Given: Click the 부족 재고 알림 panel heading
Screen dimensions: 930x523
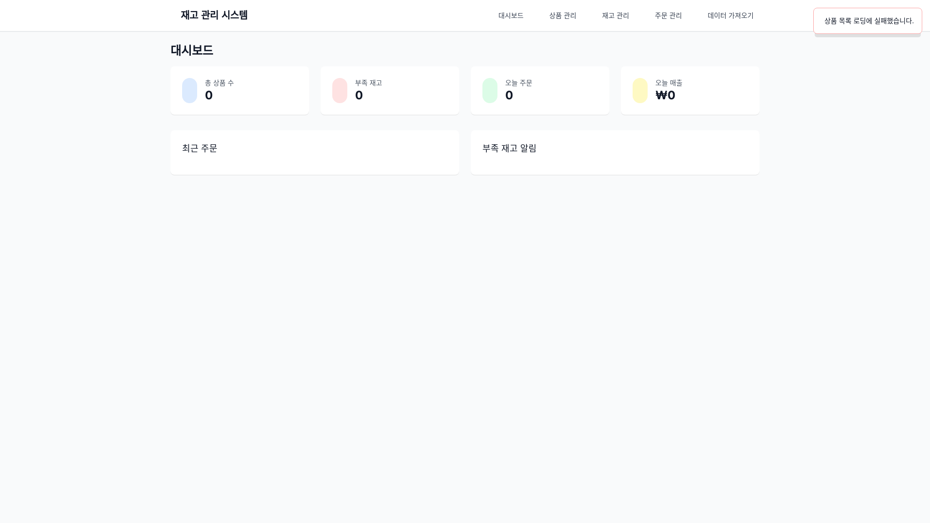Looking at the screenshot, I should point(509,148).
